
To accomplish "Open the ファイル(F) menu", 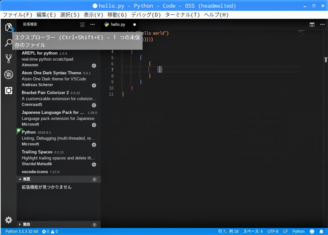I will tap(18, 15).
